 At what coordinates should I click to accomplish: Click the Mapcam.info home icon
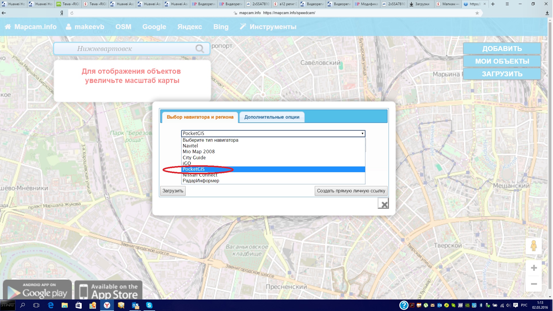point(8,27)
